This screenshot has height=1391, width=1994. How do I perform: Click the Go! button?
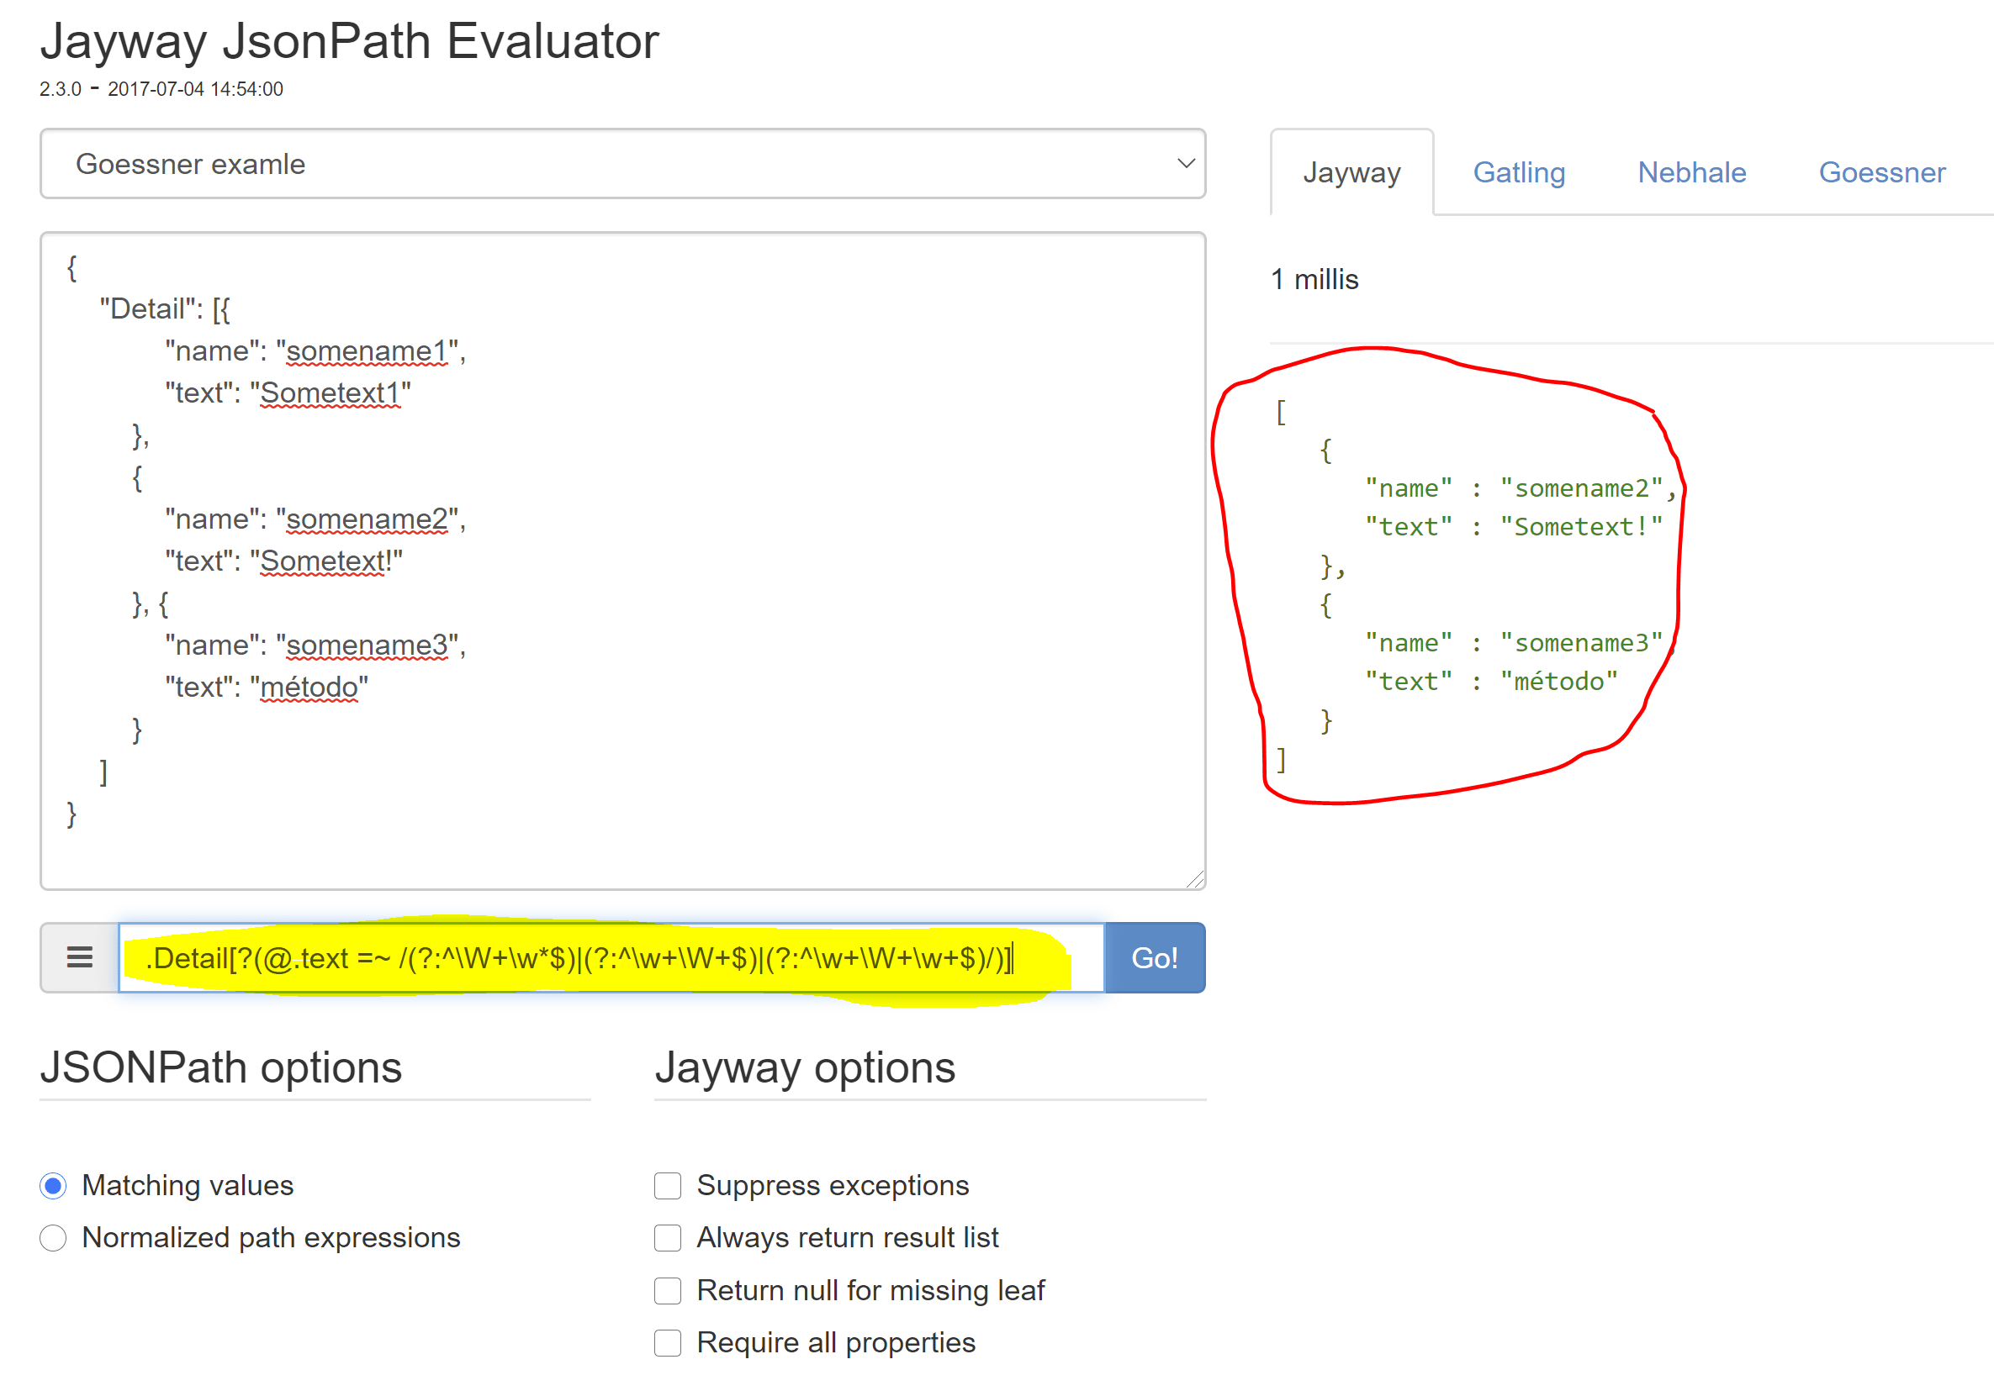click(x=1154, y=957)
